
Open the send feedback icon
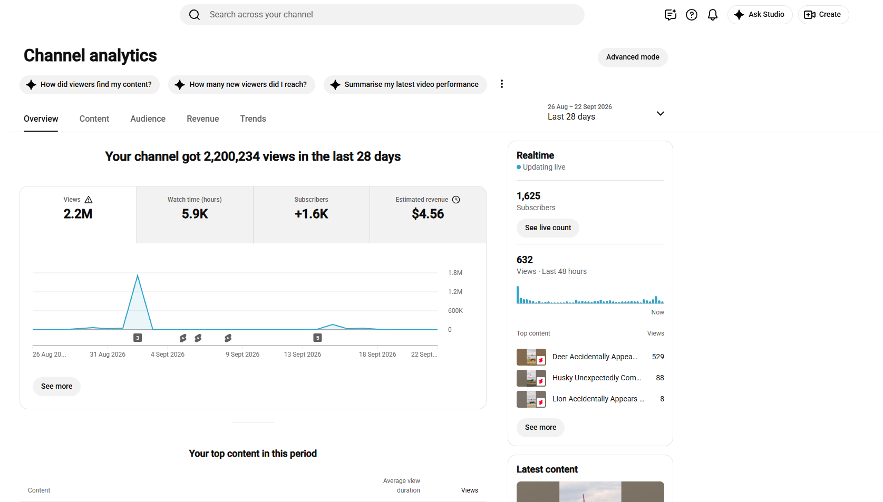pyautogui.click(x=670, y=15)
